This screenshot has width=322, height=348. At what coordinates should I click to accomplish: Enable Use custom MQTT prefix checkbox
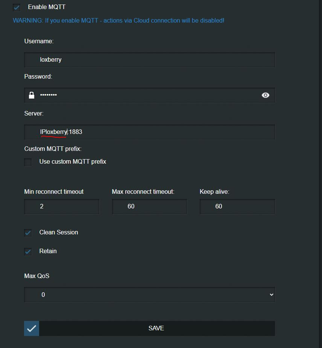click(28, 162)
